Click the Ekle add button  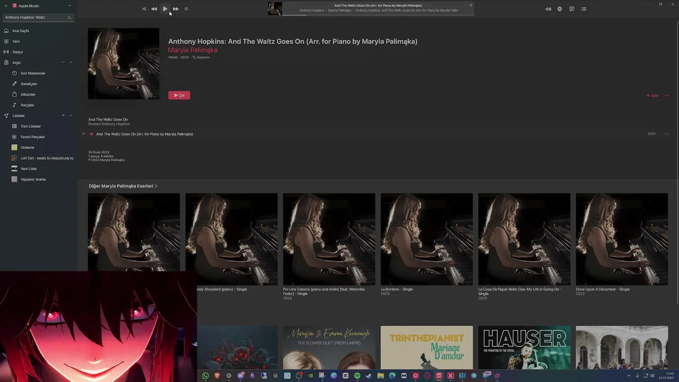tap(652, 95)
